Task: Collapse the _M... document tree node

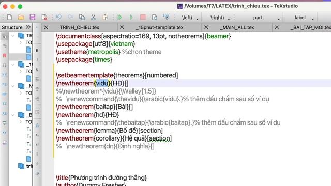Action: click(13, 86)
